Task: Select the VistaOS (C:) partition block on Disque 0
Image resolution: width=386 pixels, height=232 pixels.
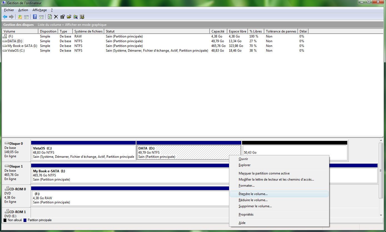Action: click(83, 151)
